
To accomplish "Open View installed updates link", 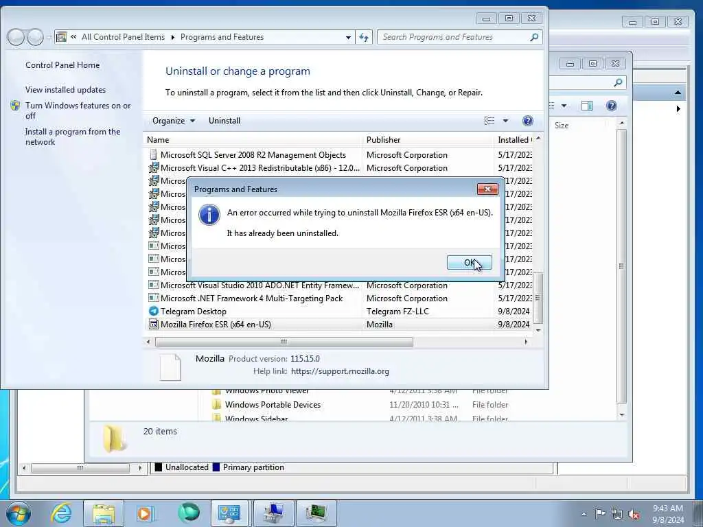I will pos(65,90).
